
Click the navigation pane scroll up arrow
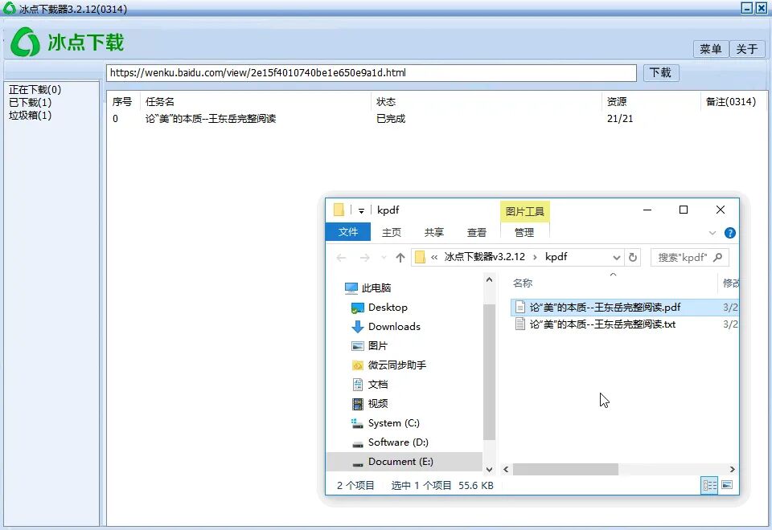489,279
